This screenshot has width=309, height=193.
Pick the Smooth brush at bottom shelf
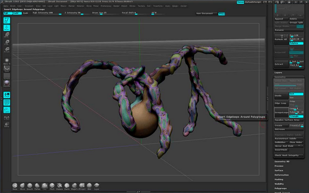pyautogui.click(x=30, y=186)
